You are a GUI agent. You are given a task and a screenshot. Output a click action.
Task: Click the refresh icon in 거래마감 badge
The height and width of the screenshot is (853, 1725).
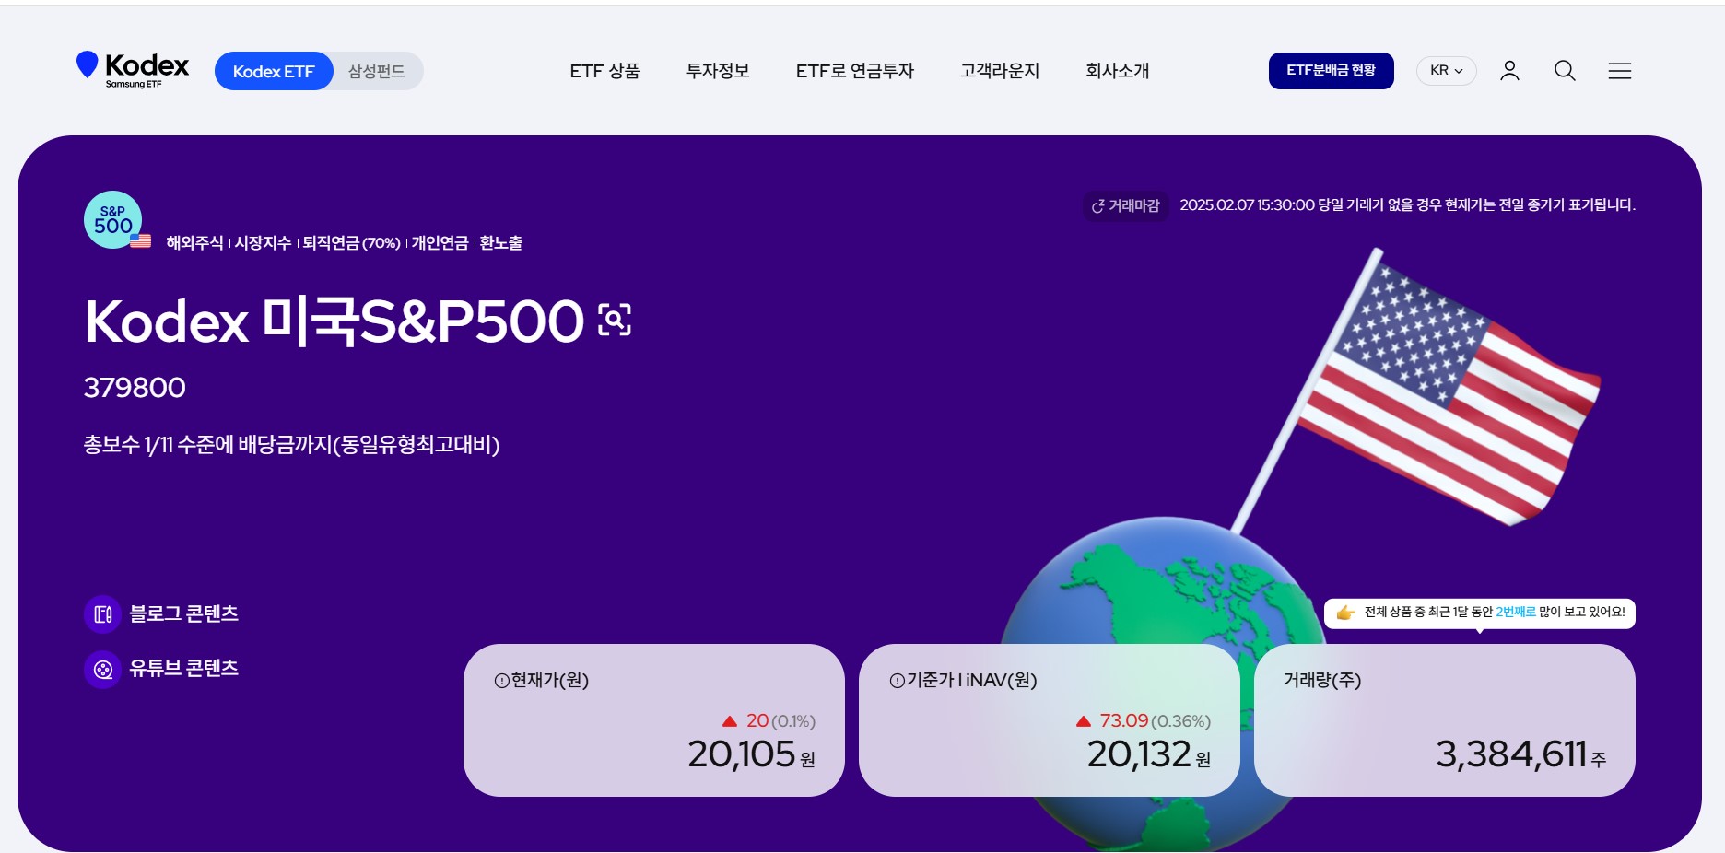pos(1097,206)
